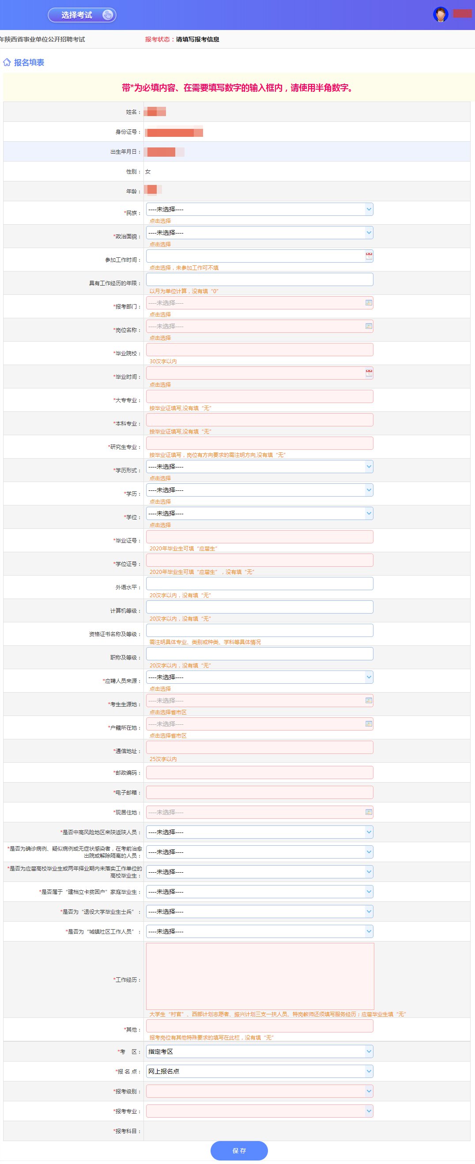Open the 建档立卡贫困户 dropdown
The width and height of the screenshot is (475, 1164).
260,892
